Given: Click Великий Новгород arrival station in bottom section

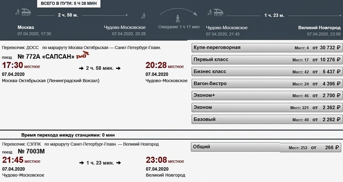Looking at the screenshot, I should coord(166,175).
